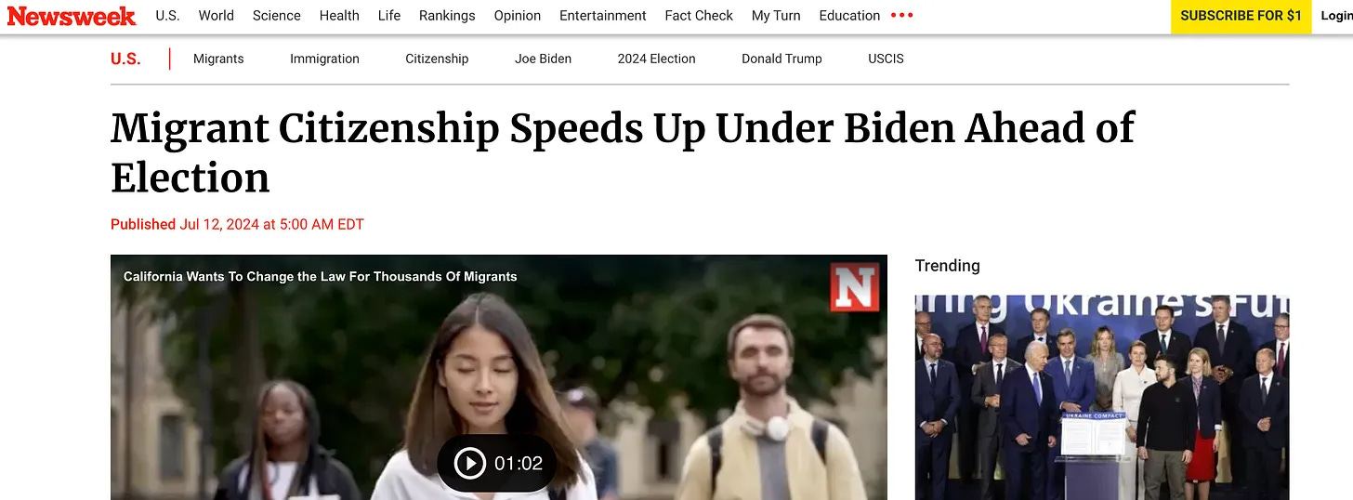This screenshot has height=500, width=1353.
Task: Open the Entertainment section
Action: [603, 16]
